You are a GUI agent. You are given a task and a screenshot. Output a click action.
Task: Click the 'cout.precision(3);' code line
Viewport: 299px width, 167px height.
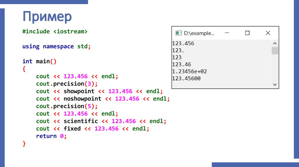[67, 84]
